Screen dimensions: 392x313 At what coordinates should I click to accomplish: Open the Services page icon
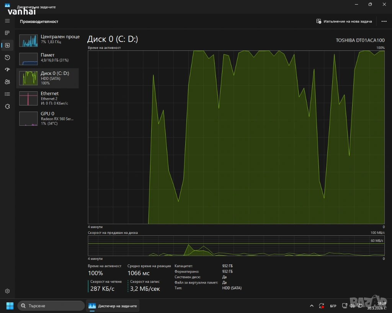[x=7, y=106]
